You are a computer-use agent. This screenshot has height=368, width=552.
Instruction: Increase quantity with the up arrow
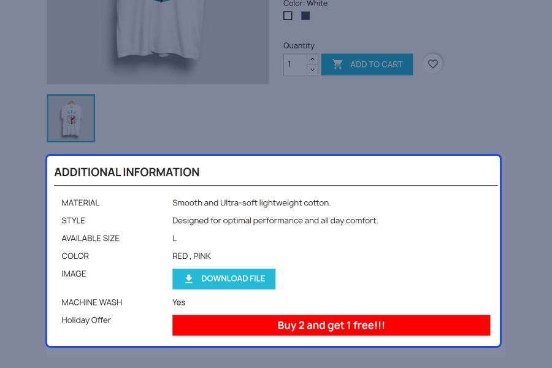coord(312,59)
